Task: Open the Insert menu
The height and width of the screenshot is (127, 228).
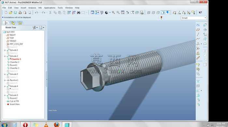Action: click(23, 8)
